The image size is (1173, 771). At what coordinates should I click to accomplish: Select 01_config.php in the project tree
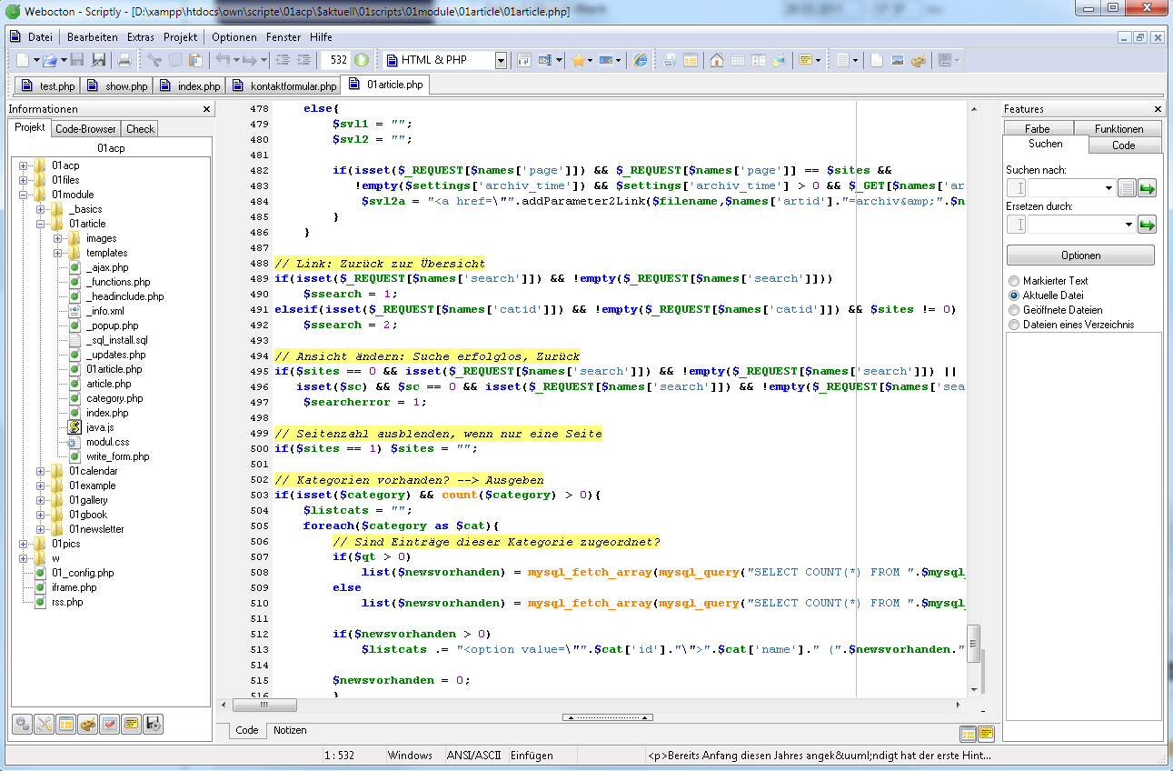[x=82, y=573]
